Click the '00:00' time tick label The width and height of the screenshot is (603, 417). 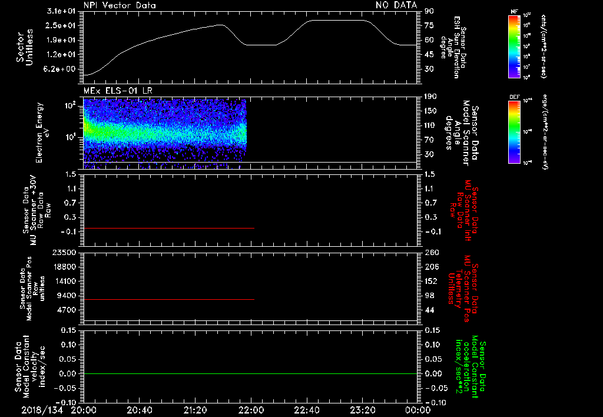[x=418, y=410]
